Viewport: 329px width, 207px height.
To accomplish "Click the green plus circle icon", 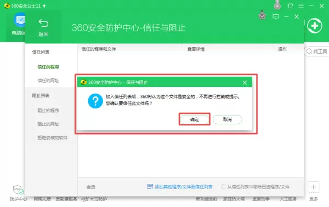I will pyautogui.click(x=315, y=26).
